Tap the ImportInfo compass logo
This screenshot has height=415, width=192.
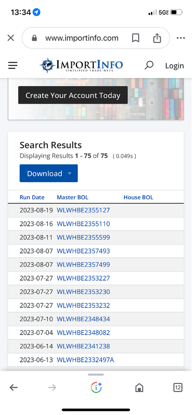48,65
